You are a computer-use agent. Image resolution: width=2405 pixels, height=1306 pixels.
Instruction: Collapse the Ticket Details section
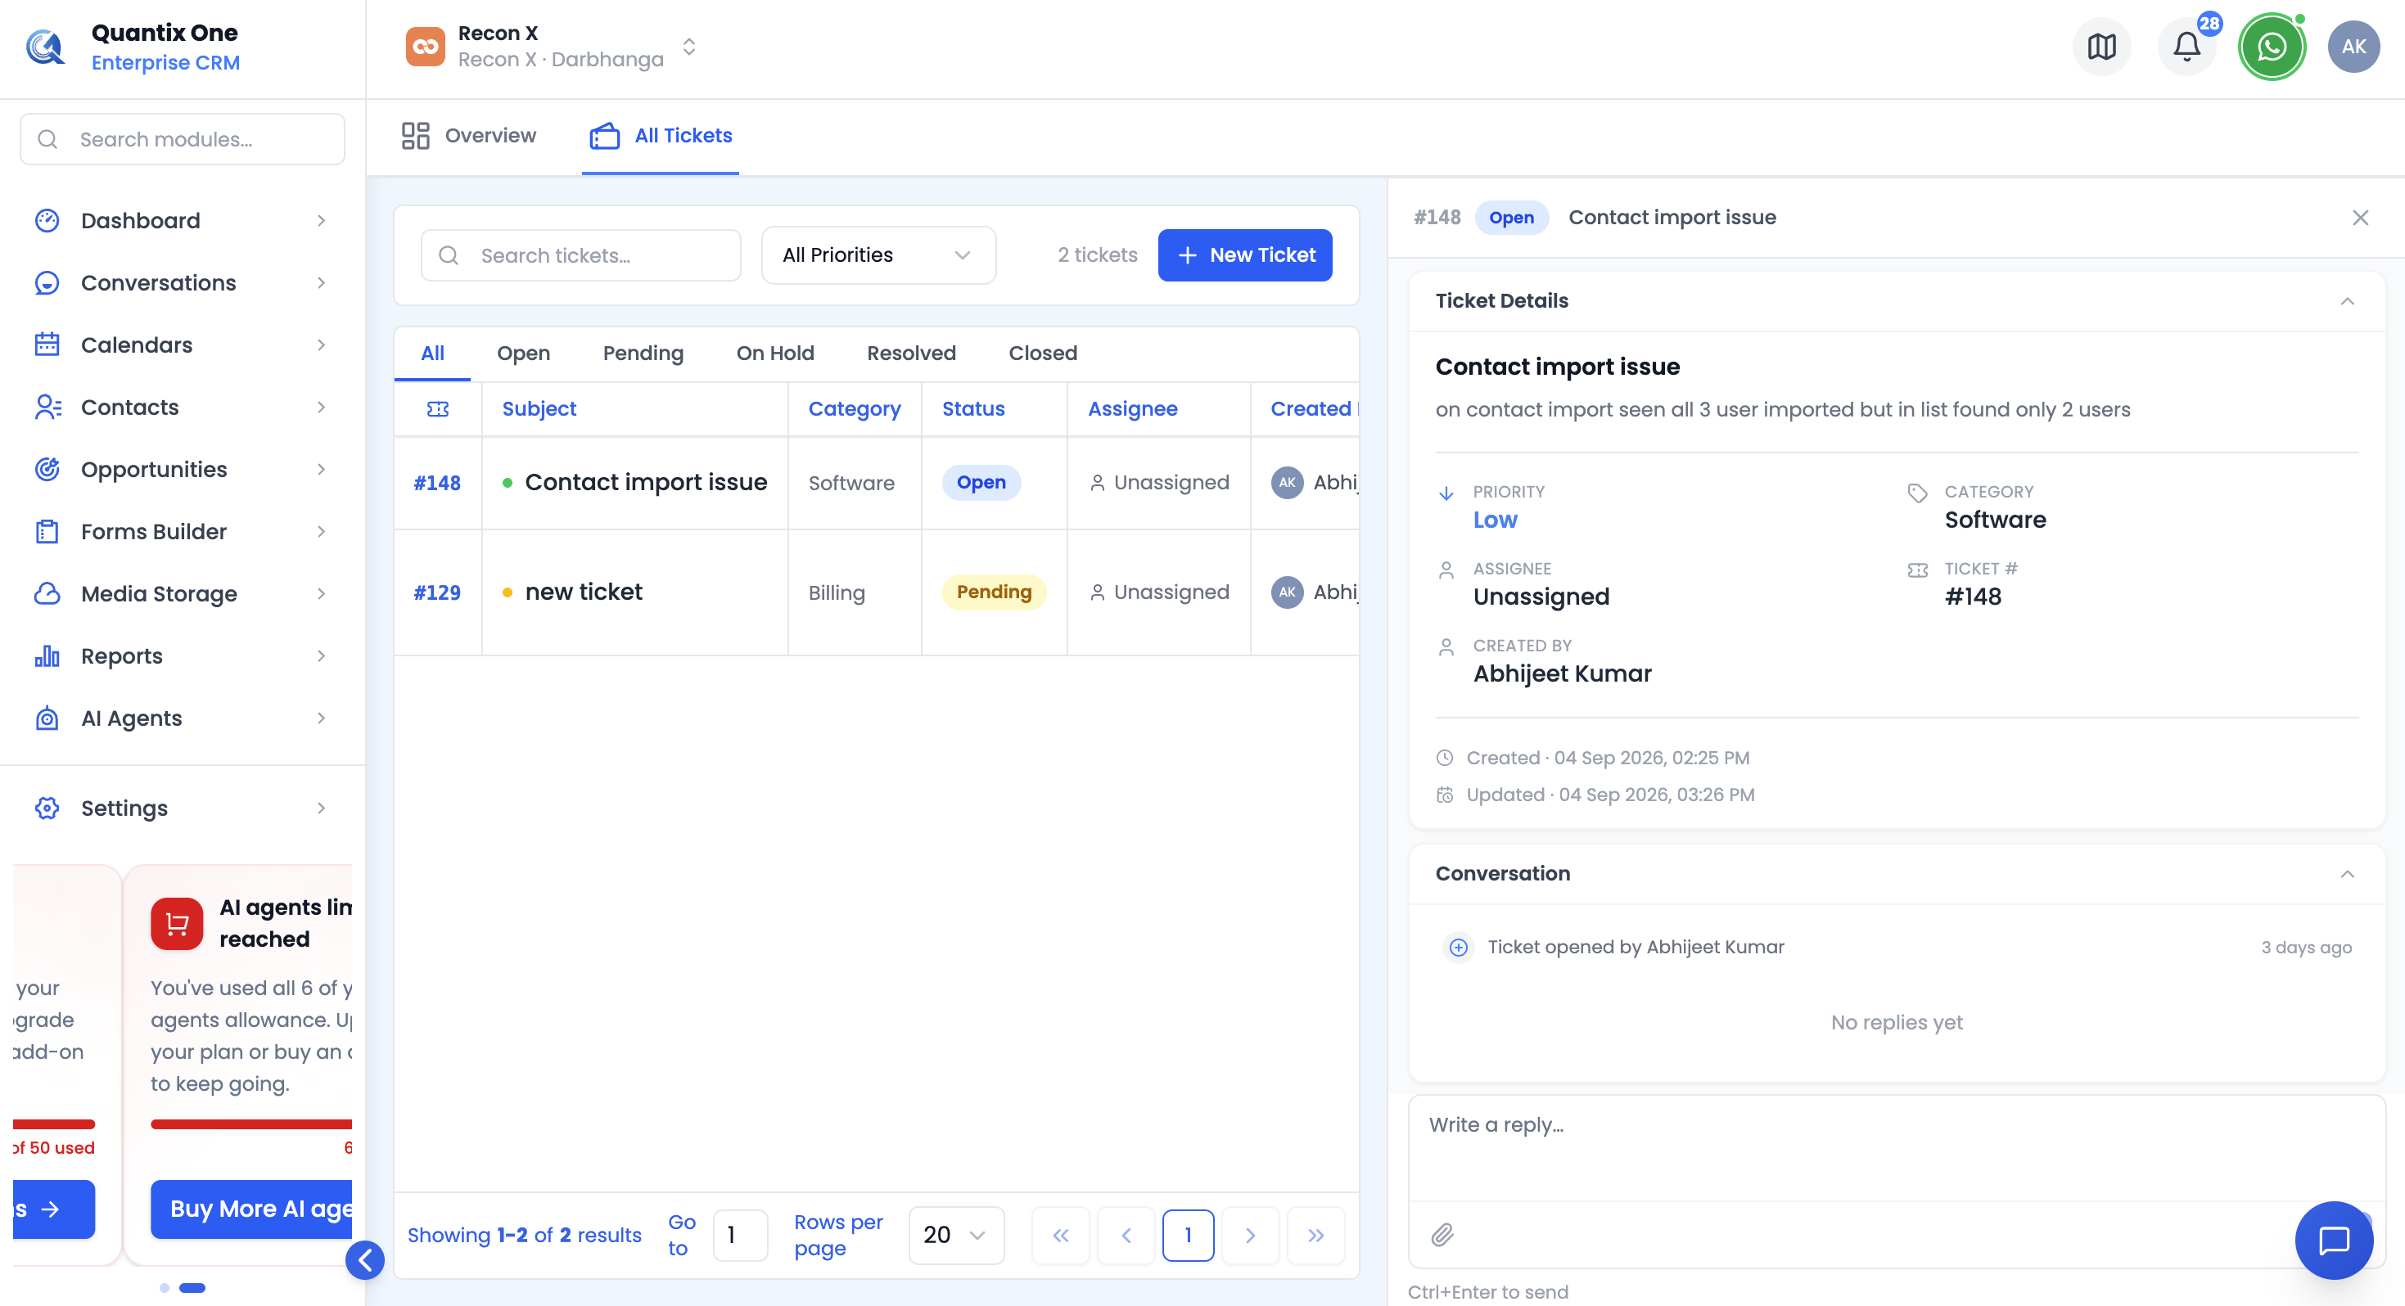[x=2347, y=300]
